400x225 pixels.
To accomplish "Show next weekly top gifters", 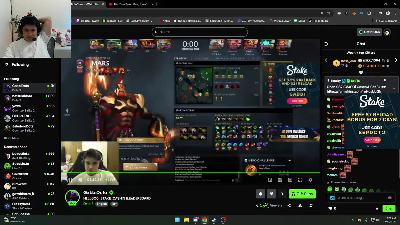I will point(396,60).
